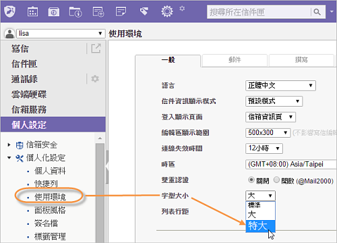Open 登入顯示頁面 dropdown showing 信箱資訊頁

tap(270, 117)
